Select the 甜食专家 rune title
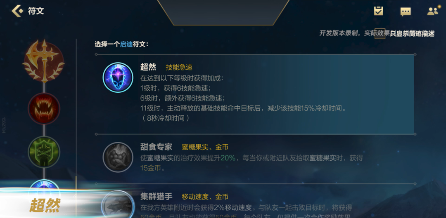The image size is (446, 218). [x=156, y=147]
